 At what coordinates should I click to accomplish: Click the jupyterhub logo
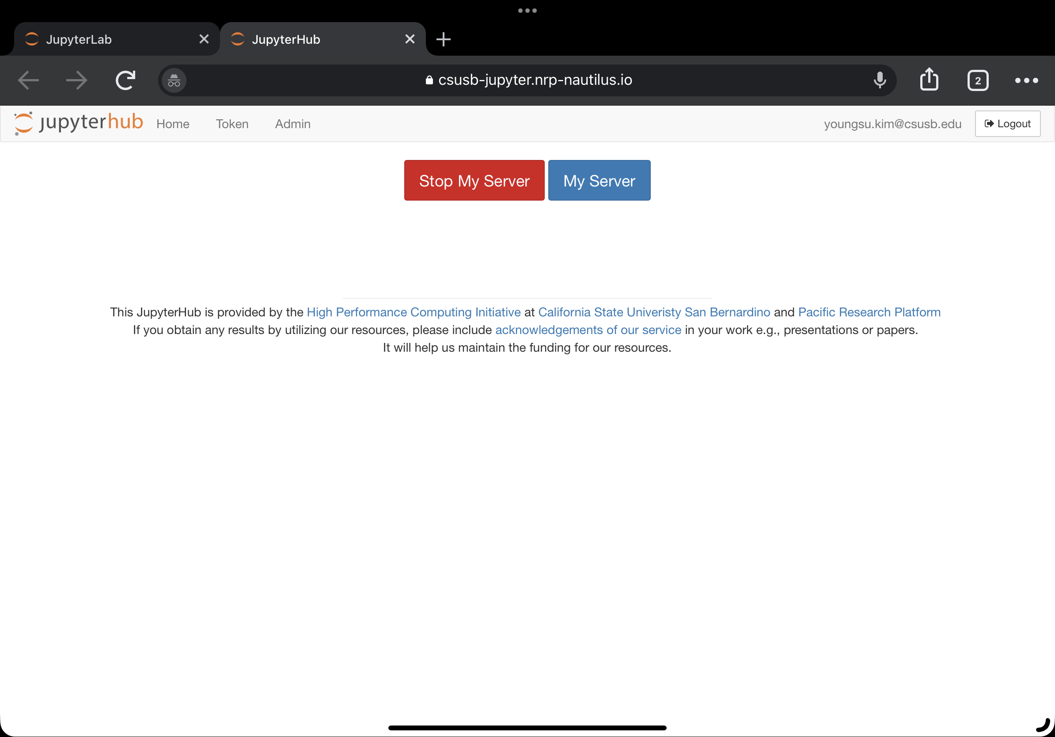pyautogui.click(x=78, y=123)
